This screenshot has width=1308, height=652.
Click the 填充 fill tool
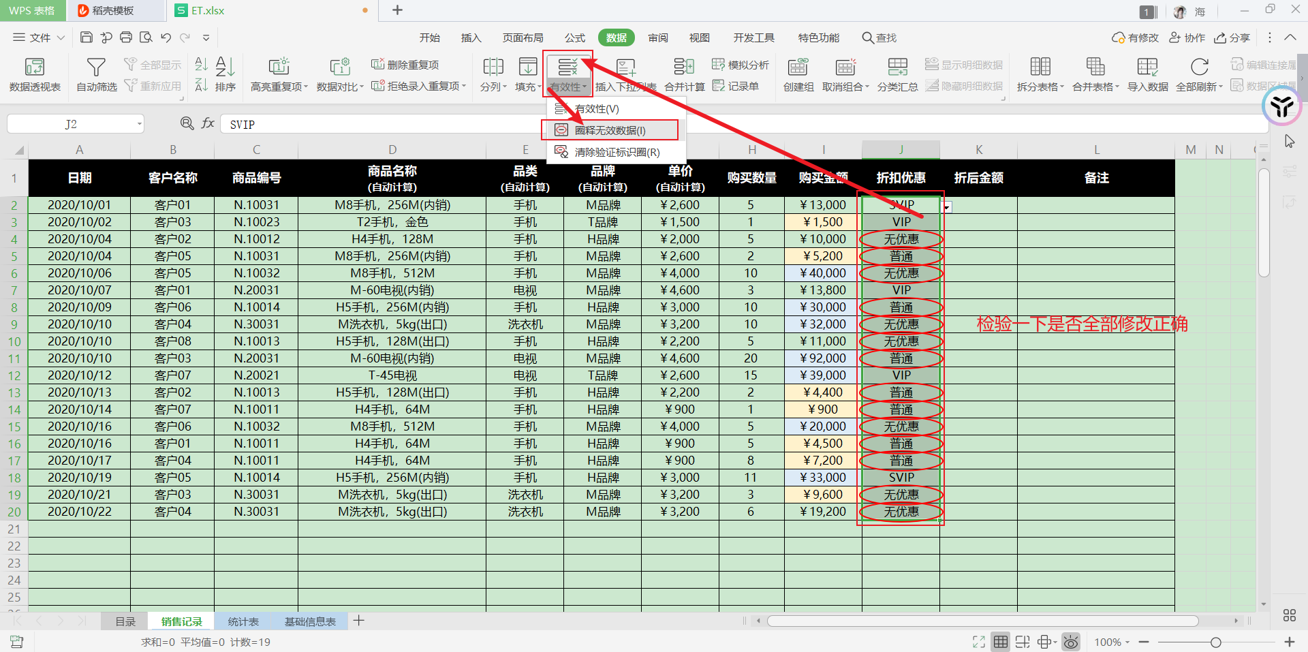(x=528, y=75)
